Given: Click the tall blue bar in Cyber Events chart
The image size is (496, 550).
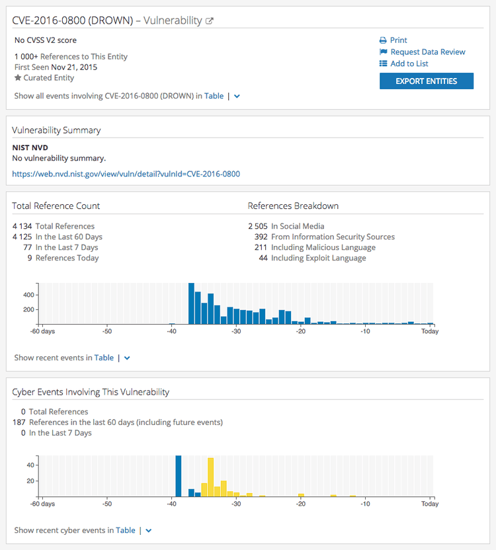Looking at the screenshot, I should coord(178,476).
